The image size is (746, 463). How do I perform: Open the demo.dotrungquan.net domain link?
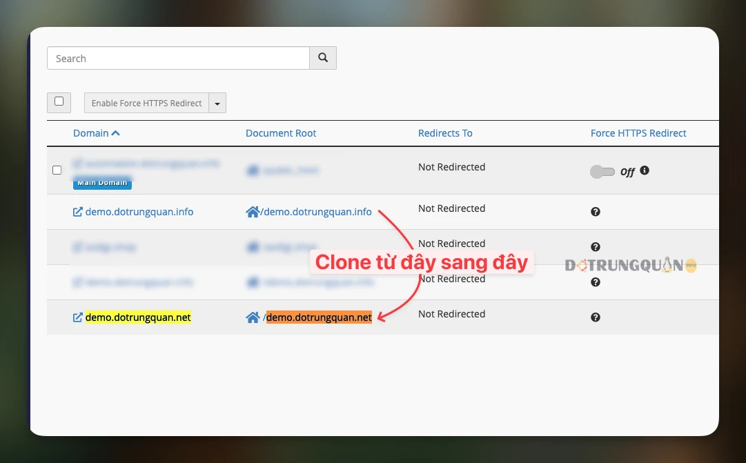tap(138, 317)
